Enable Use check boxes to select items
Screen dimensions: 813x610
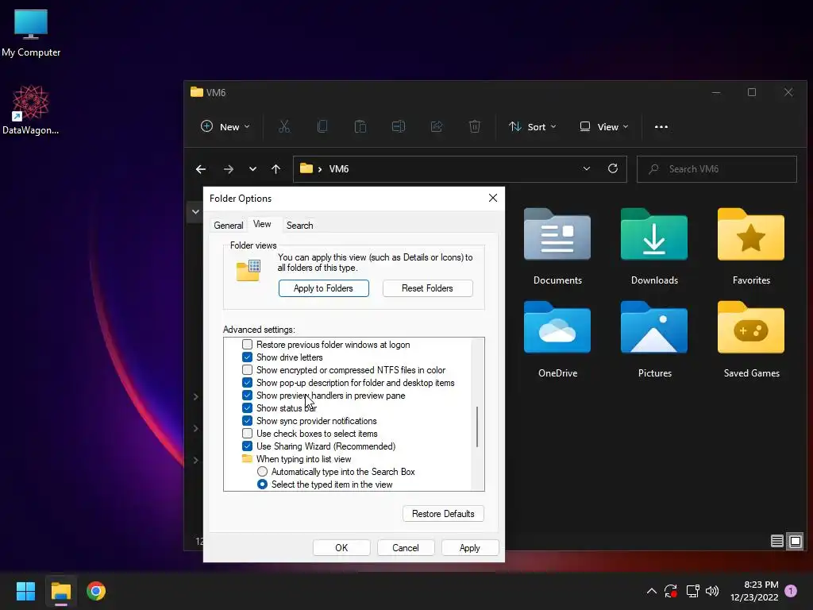tap(248, 434)
